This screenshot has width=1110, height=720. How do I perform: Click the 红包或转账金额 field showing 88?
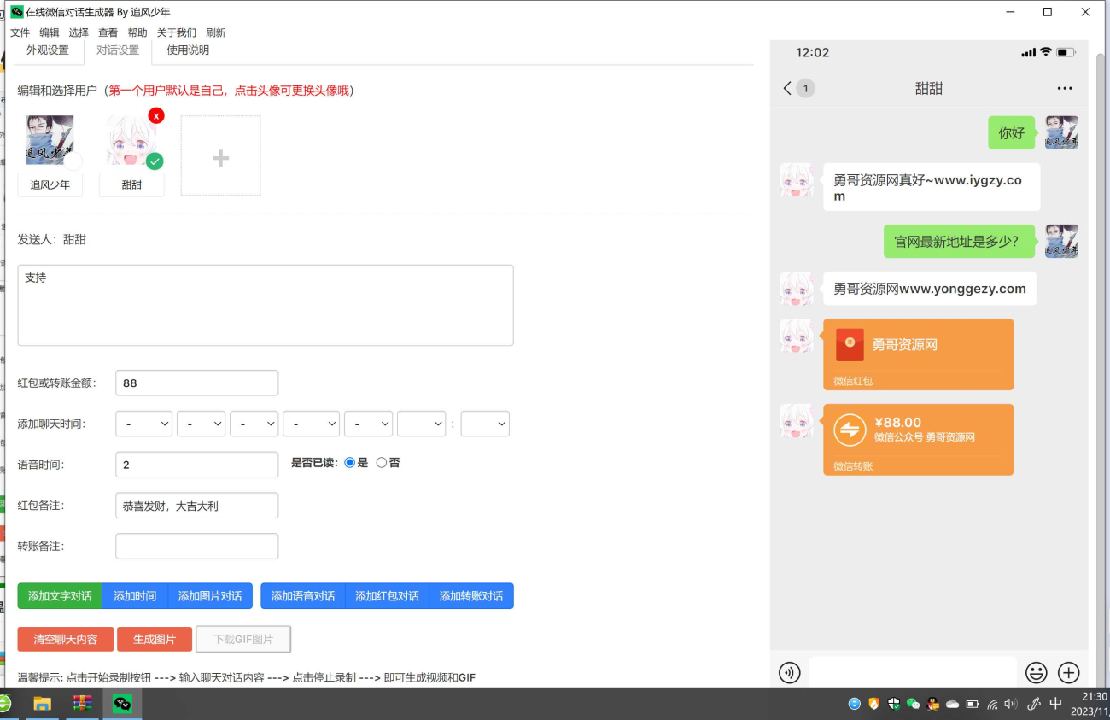pyautogui.click(x=197, y=383)
